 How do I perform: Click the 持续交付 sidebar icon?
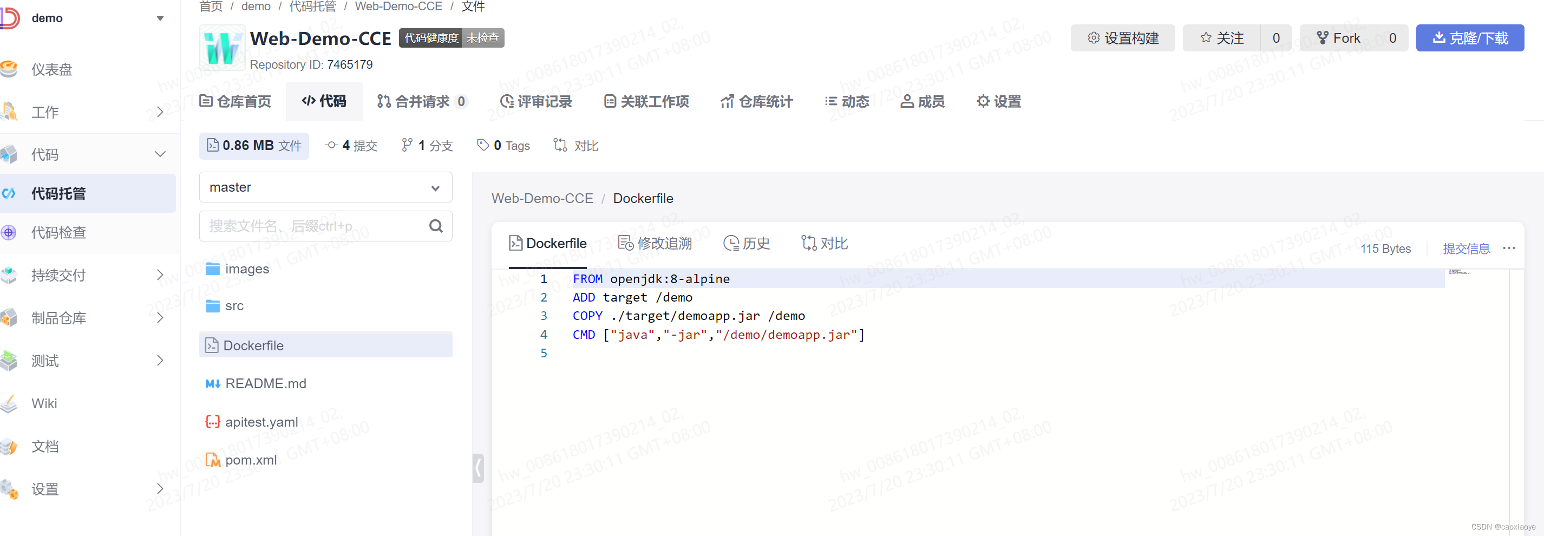[x=9, y=275]
